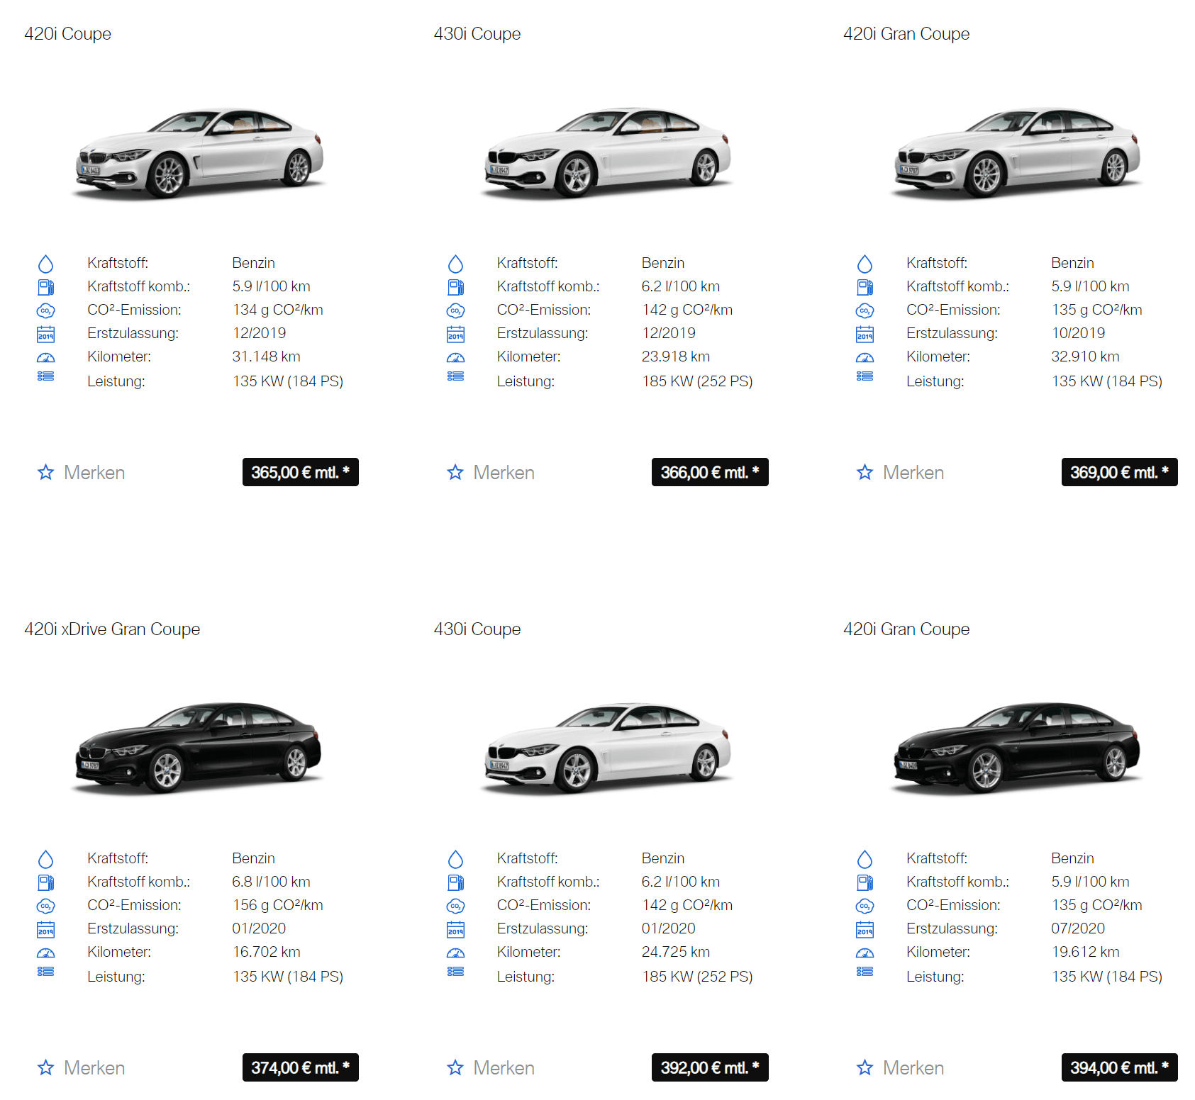
Task: Click the 134 g CO²/km emission value
Action: pyautogui.click(x=278, y=310)
